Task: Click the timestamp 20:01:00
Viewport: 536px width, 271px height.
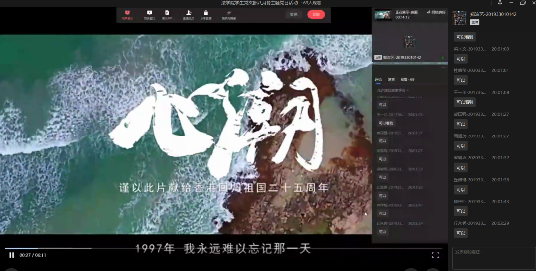Action: (x=500, y=49)
